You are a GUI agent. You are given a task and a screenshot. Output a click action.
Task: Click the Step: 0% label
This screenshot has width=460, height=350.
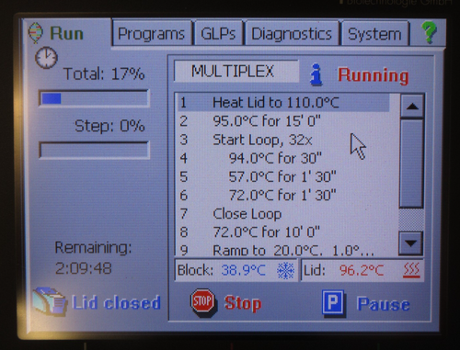coord(109,126)
